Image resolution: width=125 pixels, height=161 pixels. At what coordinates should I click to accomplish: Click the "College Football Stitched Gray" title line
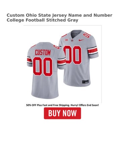click(x=42, y=20)
